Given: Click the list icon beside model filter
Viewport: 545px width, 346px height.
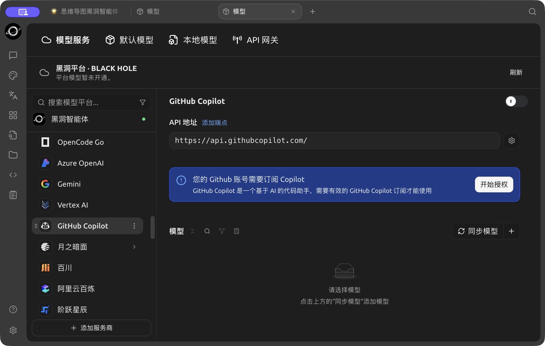Looking at the screenshot, I should [237, 231].
